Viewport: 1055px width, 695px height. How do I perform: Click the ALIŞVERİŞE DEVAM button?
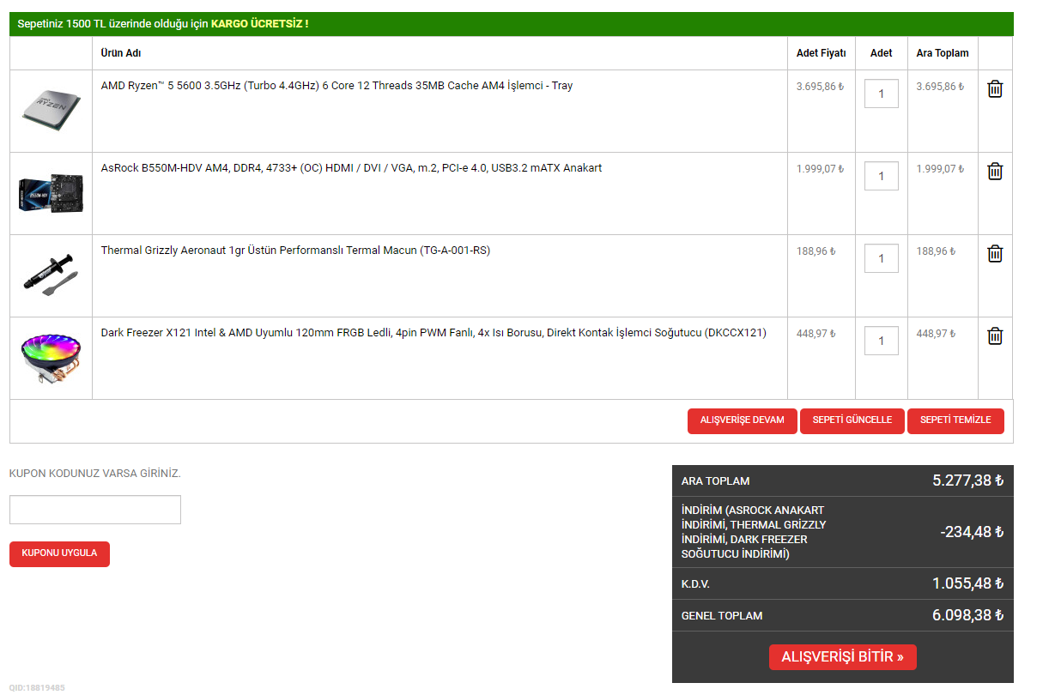click(x=743, y=420)
